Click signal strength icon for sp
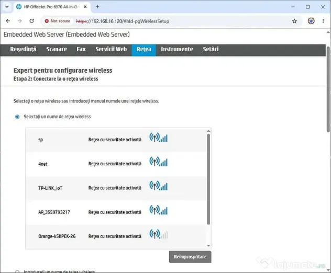This screenshot has height=273, width=331. coord(158,138)
